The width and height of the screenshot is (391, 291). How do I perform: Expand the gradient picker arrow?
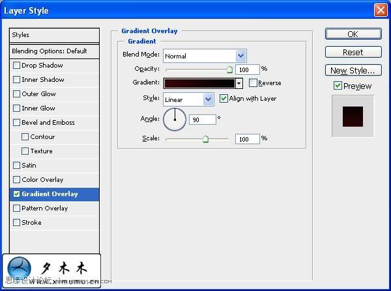click(x=239, y=83)
